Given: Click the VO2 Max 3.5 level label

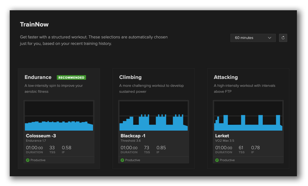Looking at the screenshot, I should 224,141.
